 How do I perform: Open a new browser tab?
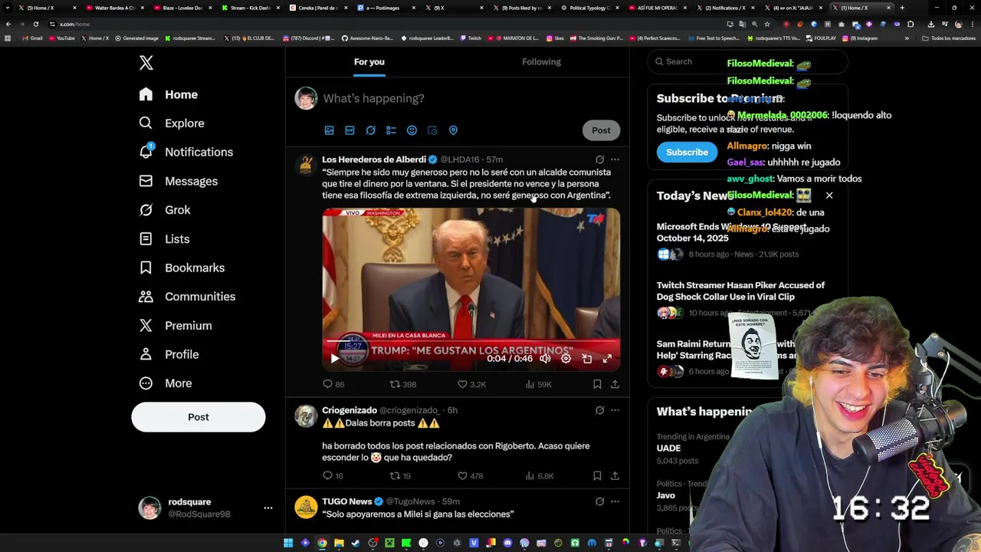pos(902,8)
